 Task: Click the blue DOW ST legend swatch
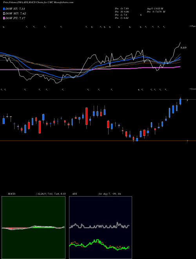coord(4,9)
